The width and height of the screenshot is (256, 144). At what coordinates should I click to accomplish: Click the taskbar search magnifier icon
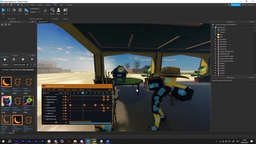10,141
